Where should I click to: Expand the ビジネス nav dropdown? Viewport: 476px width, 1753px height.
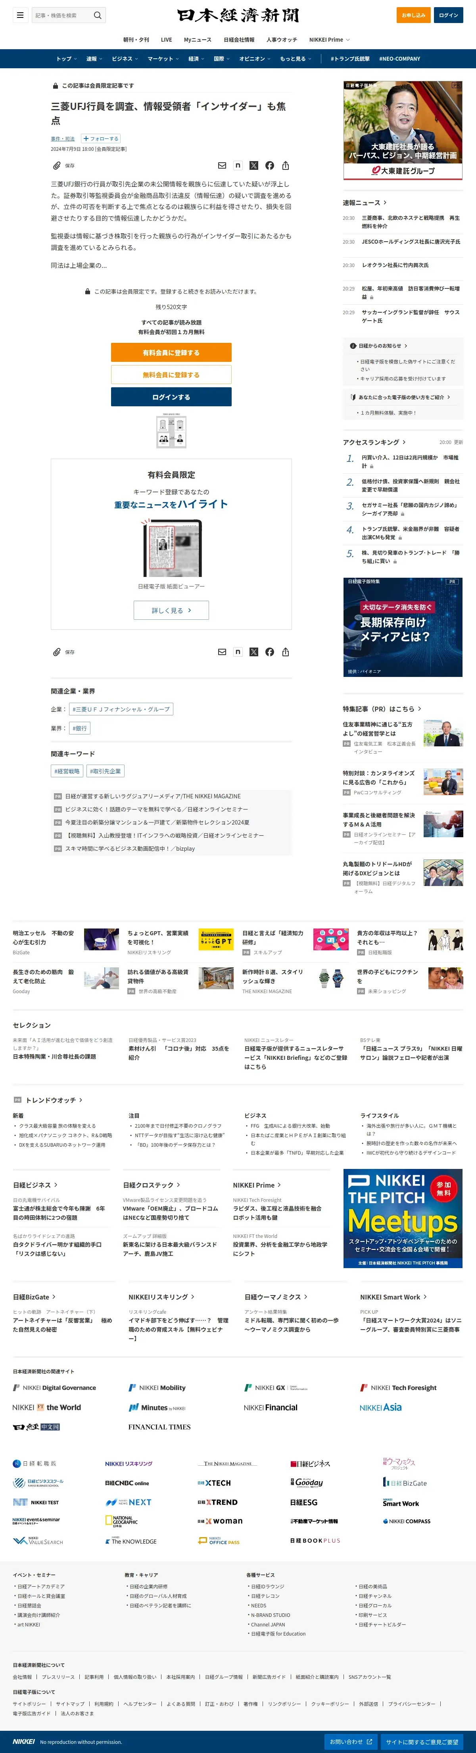point(125,58)
